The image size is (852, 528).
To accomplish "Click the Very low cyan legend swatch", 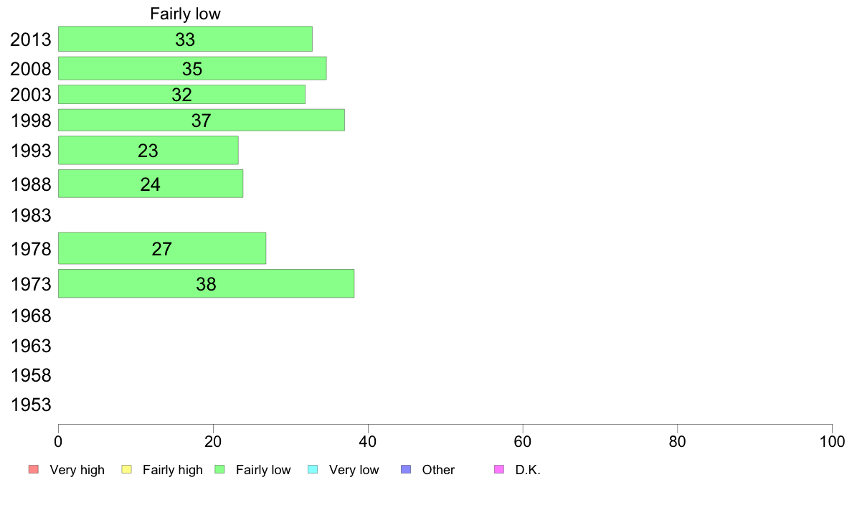I will pos(313,469).
